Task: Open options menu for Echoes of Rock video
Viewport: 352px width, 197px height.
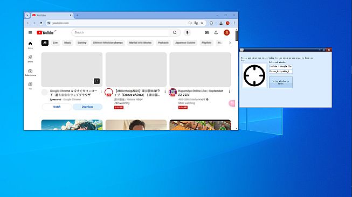Action: [165, 91]
